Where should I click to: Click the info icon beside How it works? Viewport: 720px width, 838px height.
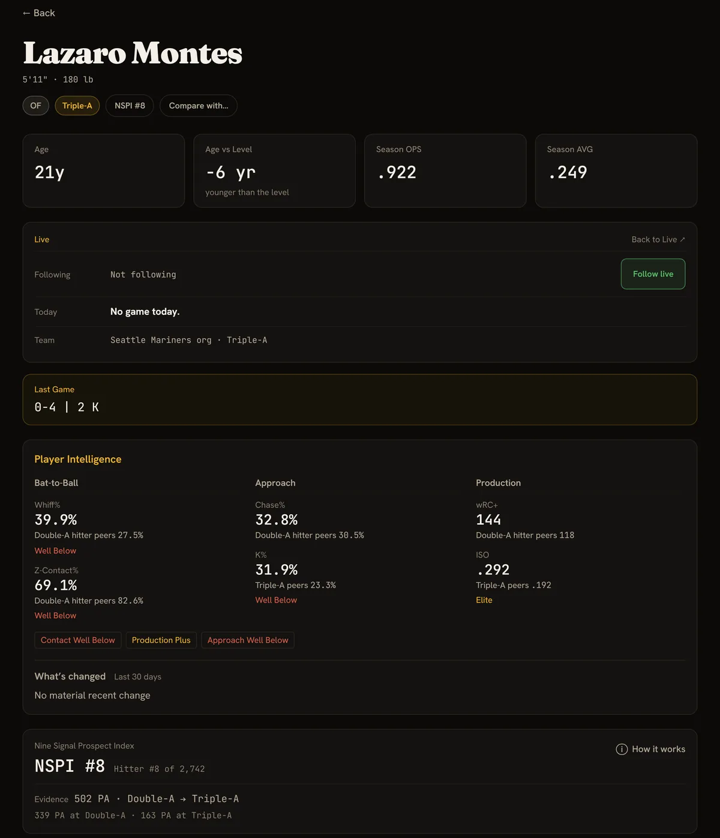pos(622,749)
